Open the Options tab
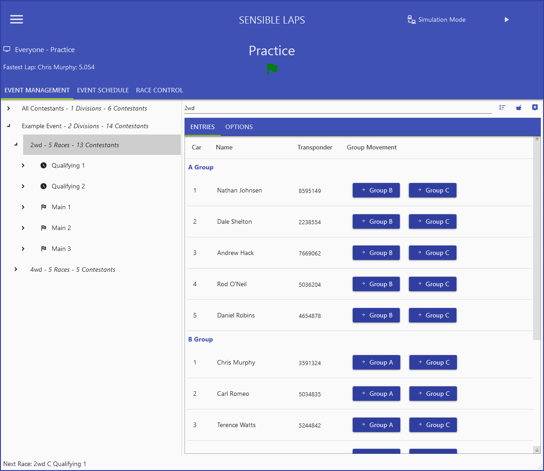The image size is (544, 471). coord(239,127)
